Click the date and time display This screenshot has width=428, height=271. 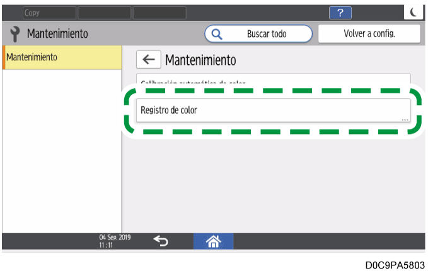point(112,241)
